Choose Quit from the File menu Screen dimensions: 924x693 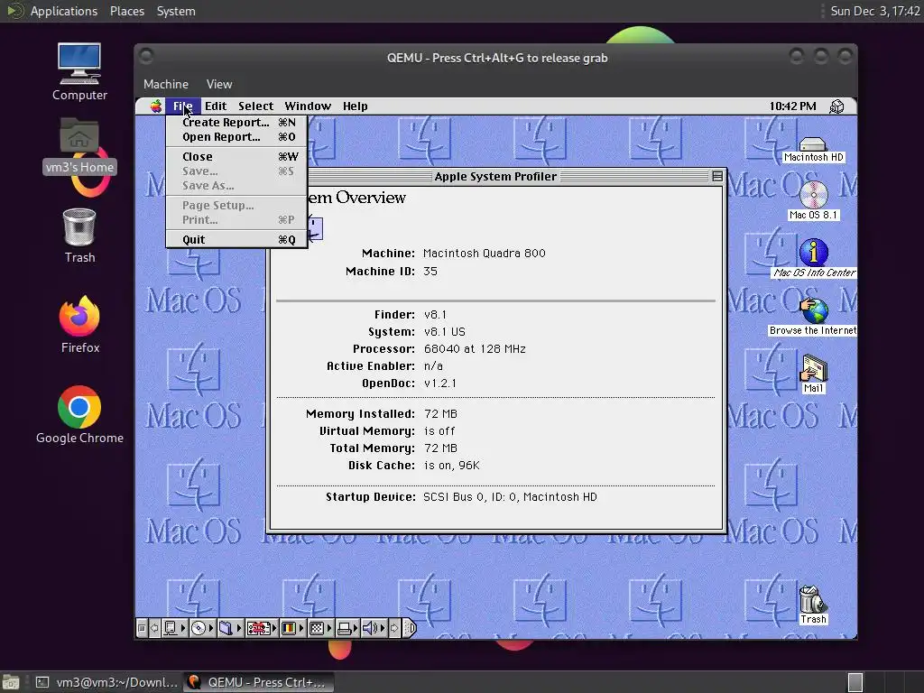[x=237, y=240]
